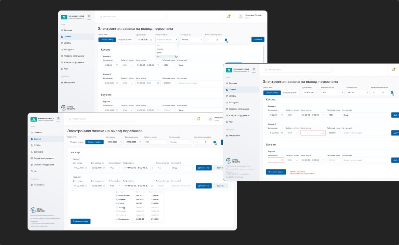Click calendar icon in Грузчик 1 empty red date field
The image size is (399, 245).
(x=282, y=160)
